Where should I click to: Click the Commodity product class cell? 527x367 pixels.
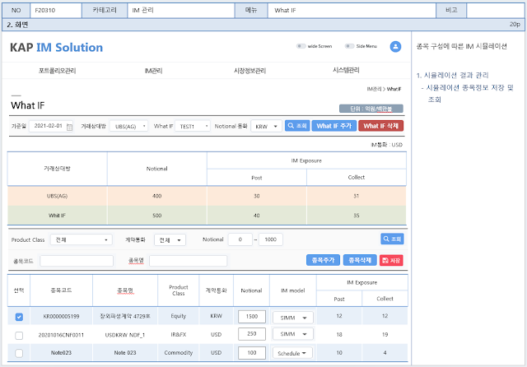(179, 353)
